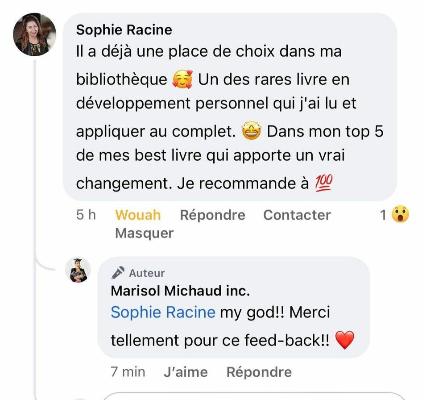Click the Marisol Michaud inc. name

180,291
